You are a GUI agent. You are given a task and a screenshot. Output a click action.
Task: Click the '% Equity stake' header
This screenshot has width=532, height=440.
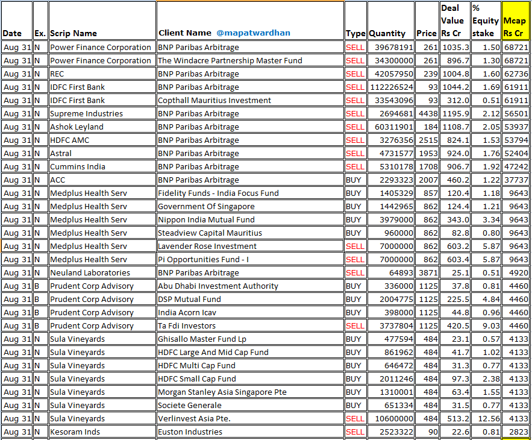486,20
